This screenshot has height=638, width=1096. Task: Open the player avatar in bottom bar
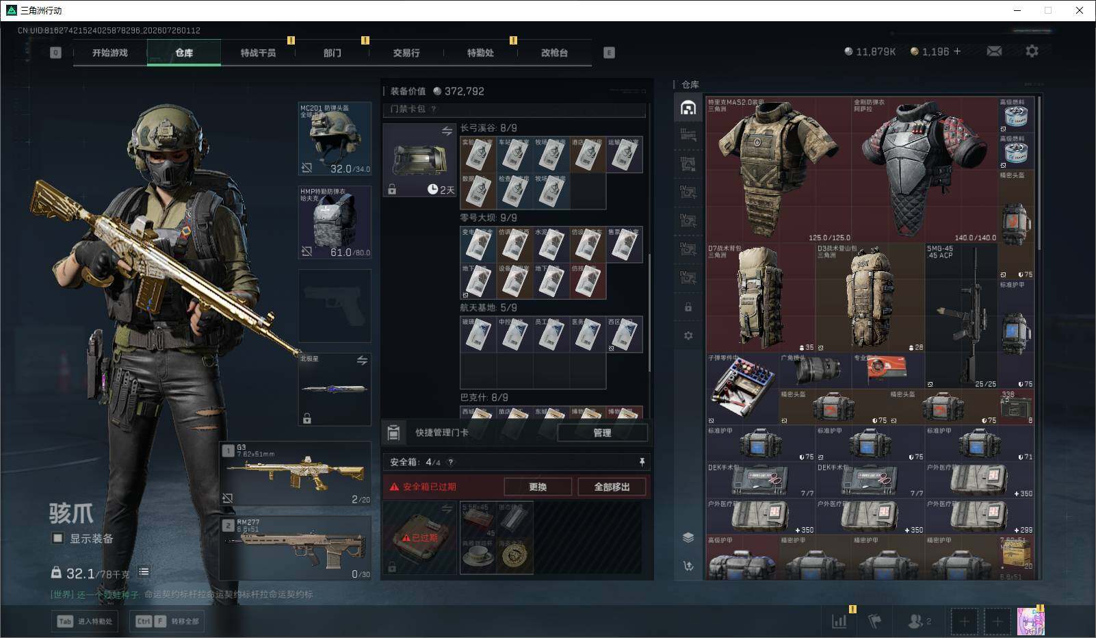point(1030,622)
